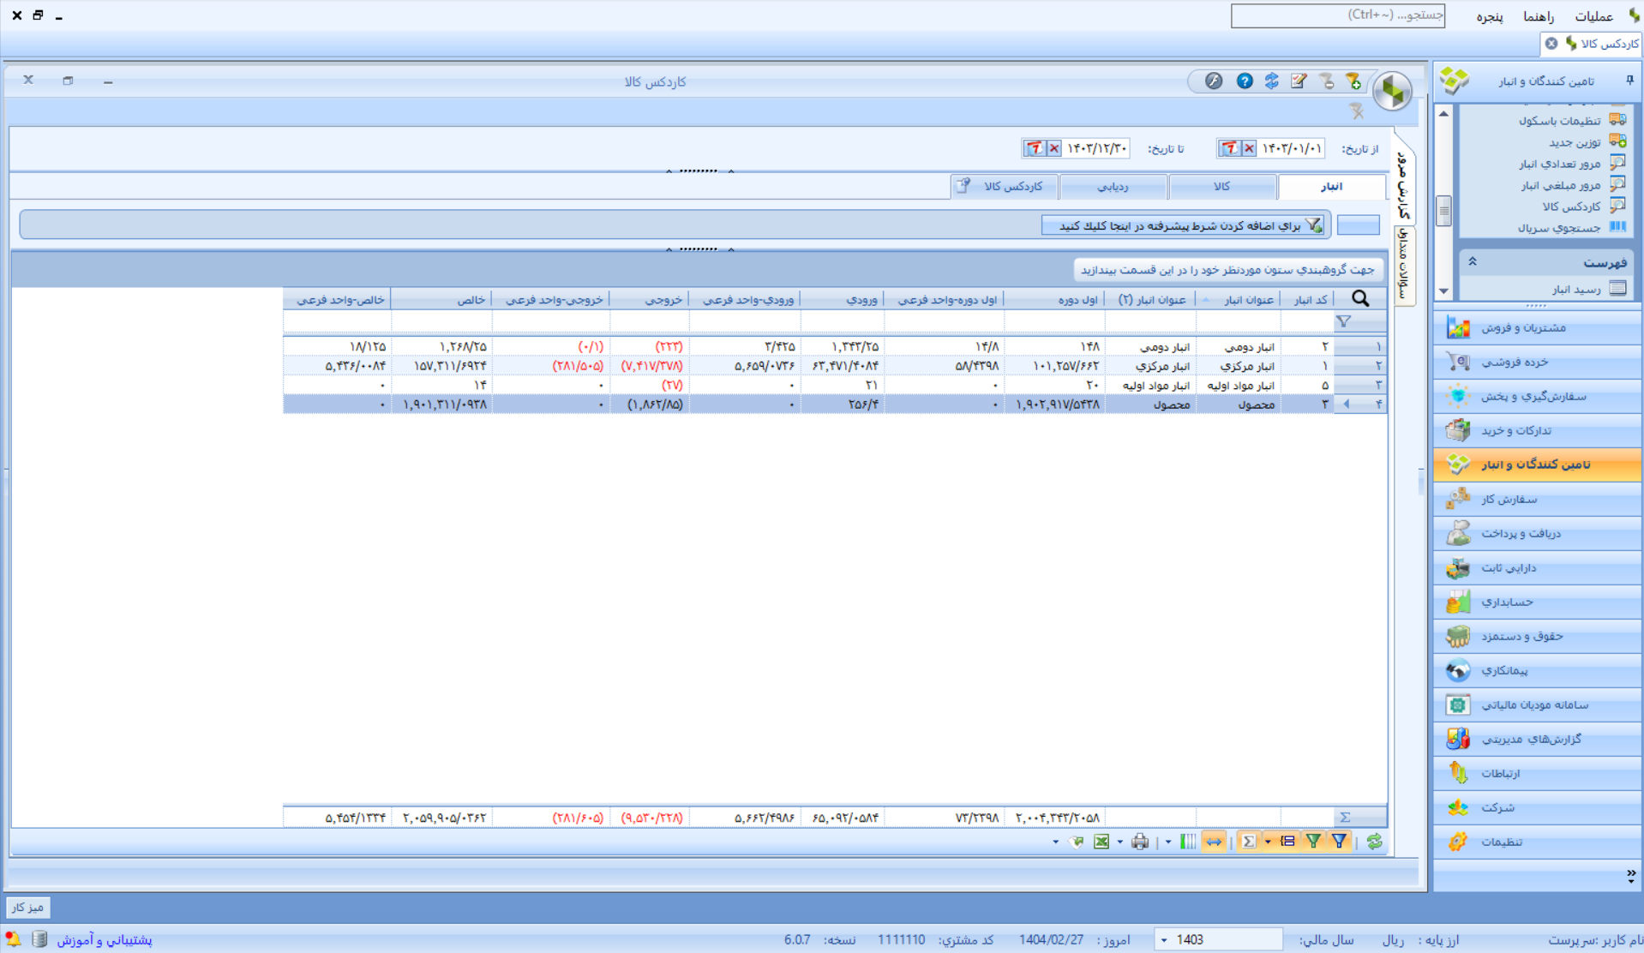This screenshot has height=953, width=1644.
Task: Open حسابداری module in sidebar
Action: 1538,602
